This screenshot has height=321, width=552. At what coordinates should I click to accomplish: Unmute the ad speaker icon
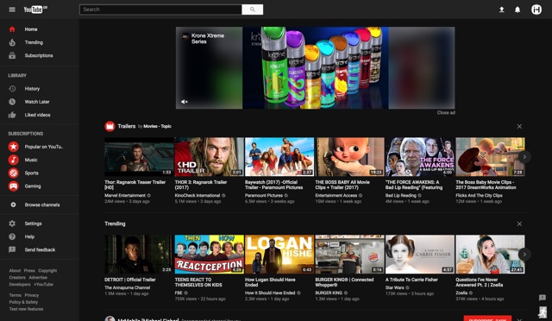(184, 102)
